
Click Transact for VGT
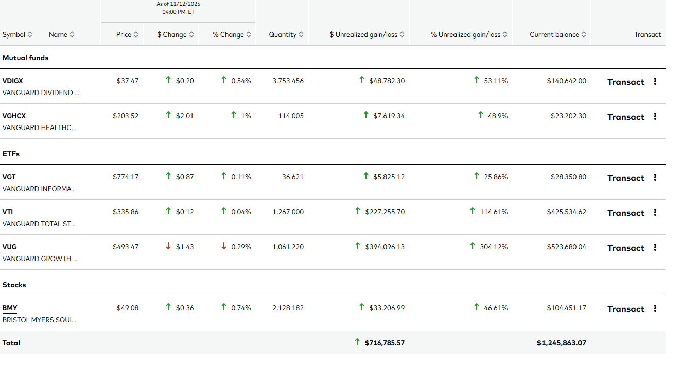[626, 178]
